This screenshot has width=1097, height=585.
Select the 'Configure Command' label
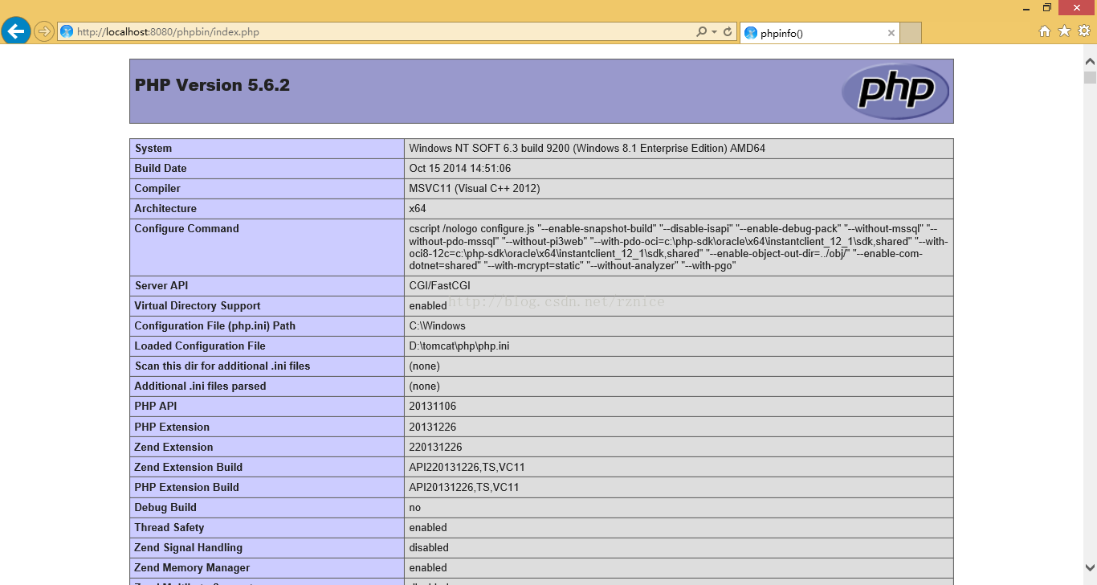pyautogui.click(x=187, y=229)
